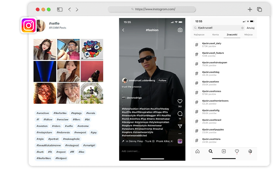Open #jackrusselldog hashtag result
279x174 pixels.
tap(224, 73)
